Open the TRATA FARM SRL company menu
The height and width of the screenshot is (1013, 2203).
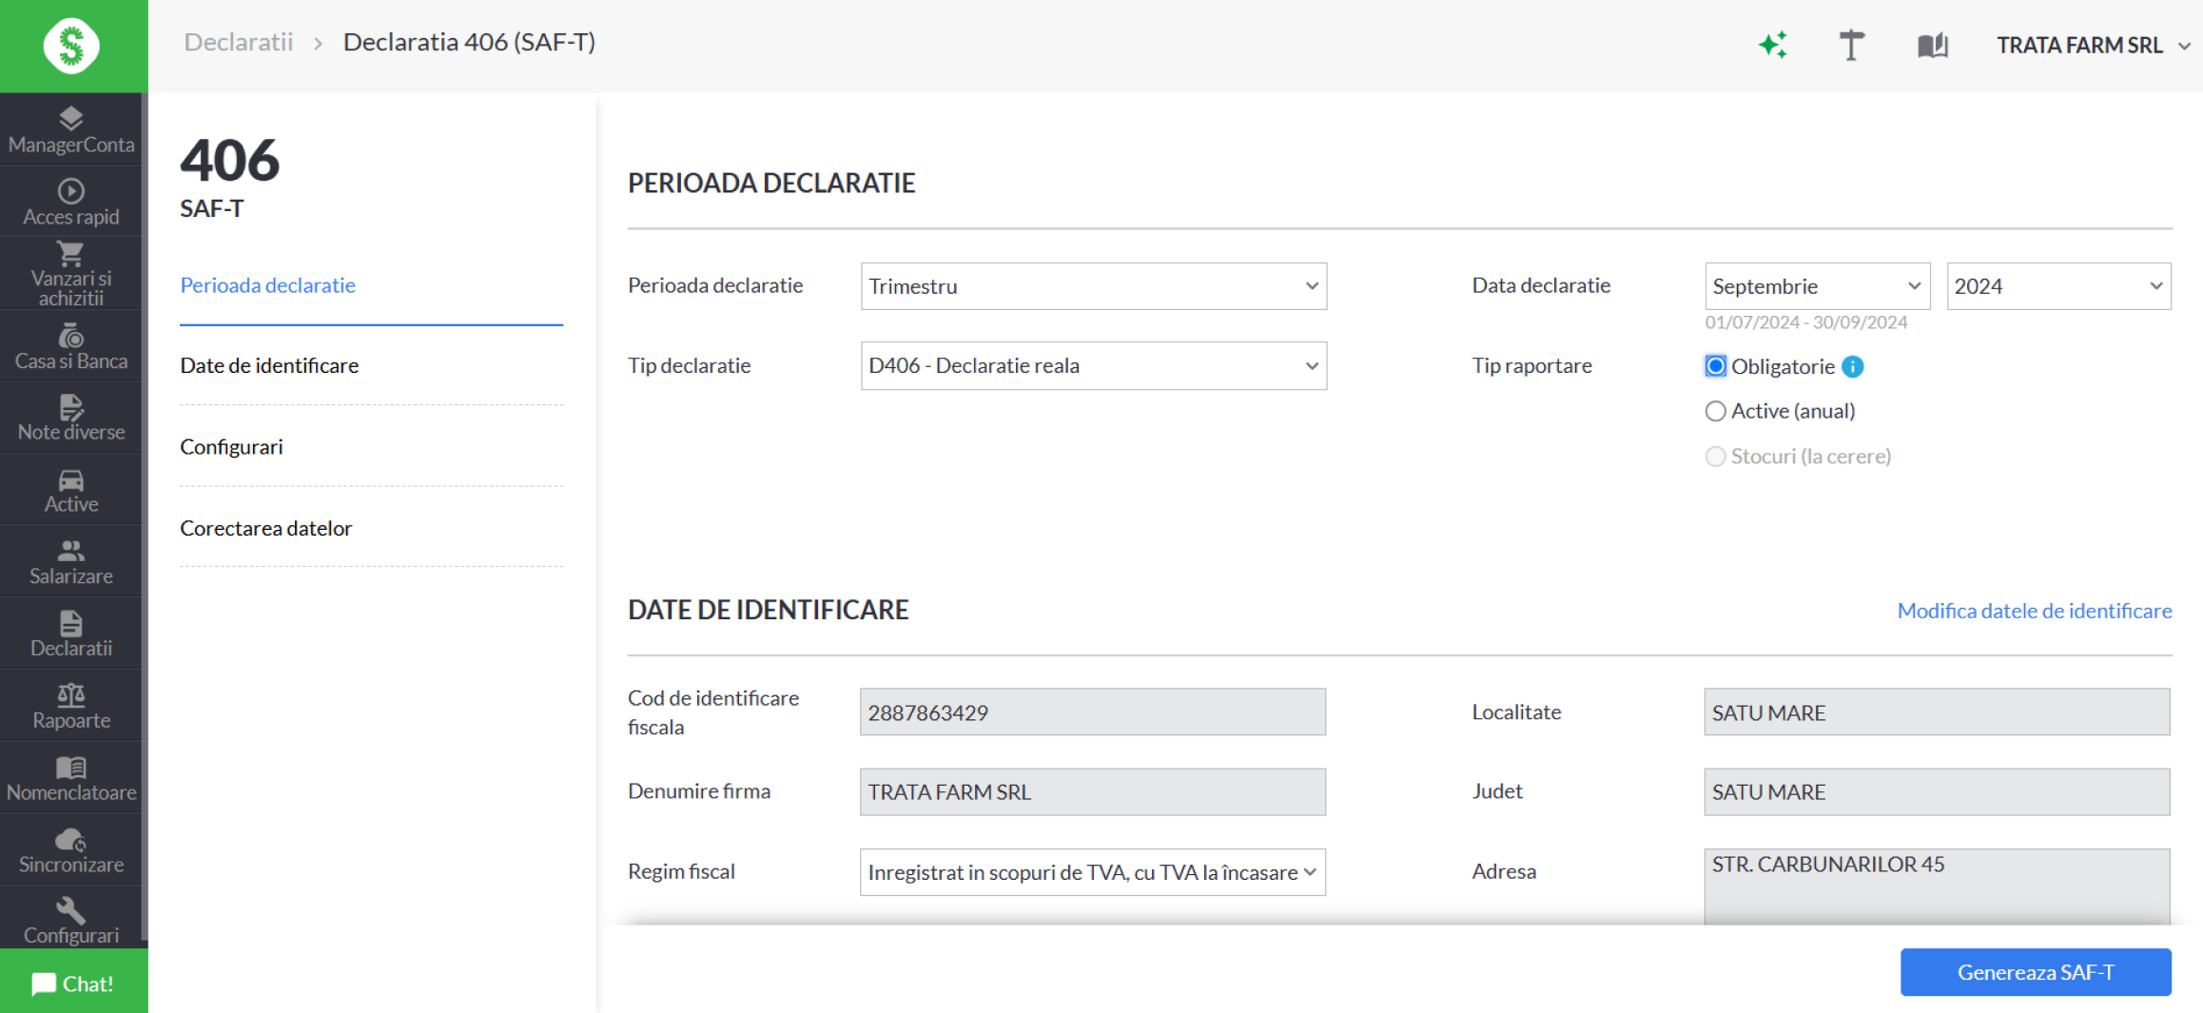(2093, 45)
